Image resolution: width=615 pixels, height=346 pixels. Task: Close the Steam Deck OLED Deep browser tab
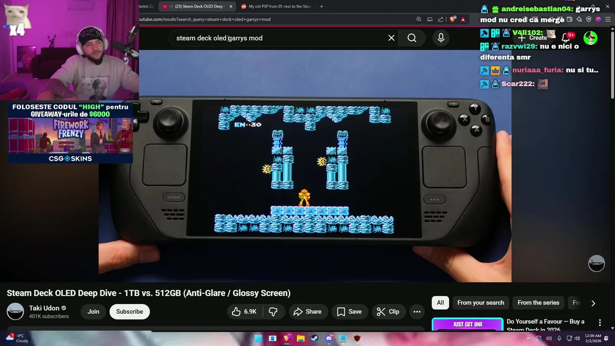231,6
